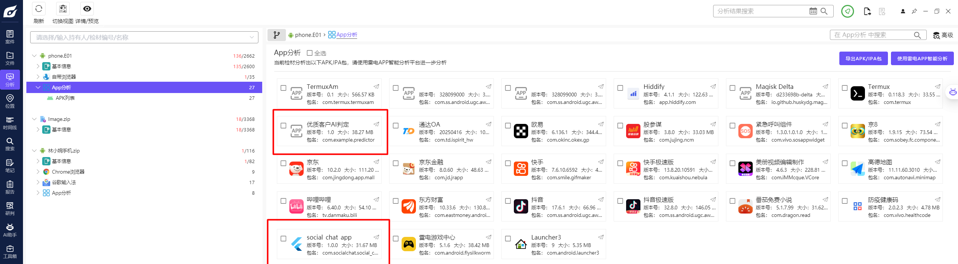This screenshot has height=264, width=958.
Task: Expand 基本信息 under phone.E01
Action: (38, 66)
